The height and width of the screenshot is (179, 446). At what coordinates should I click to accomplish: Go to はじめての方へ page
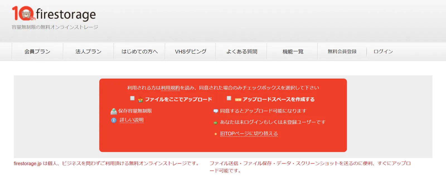139,51
